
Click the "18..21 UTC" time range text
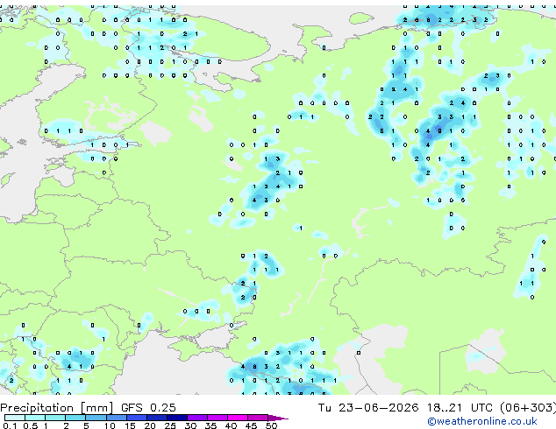click(460, 408)
